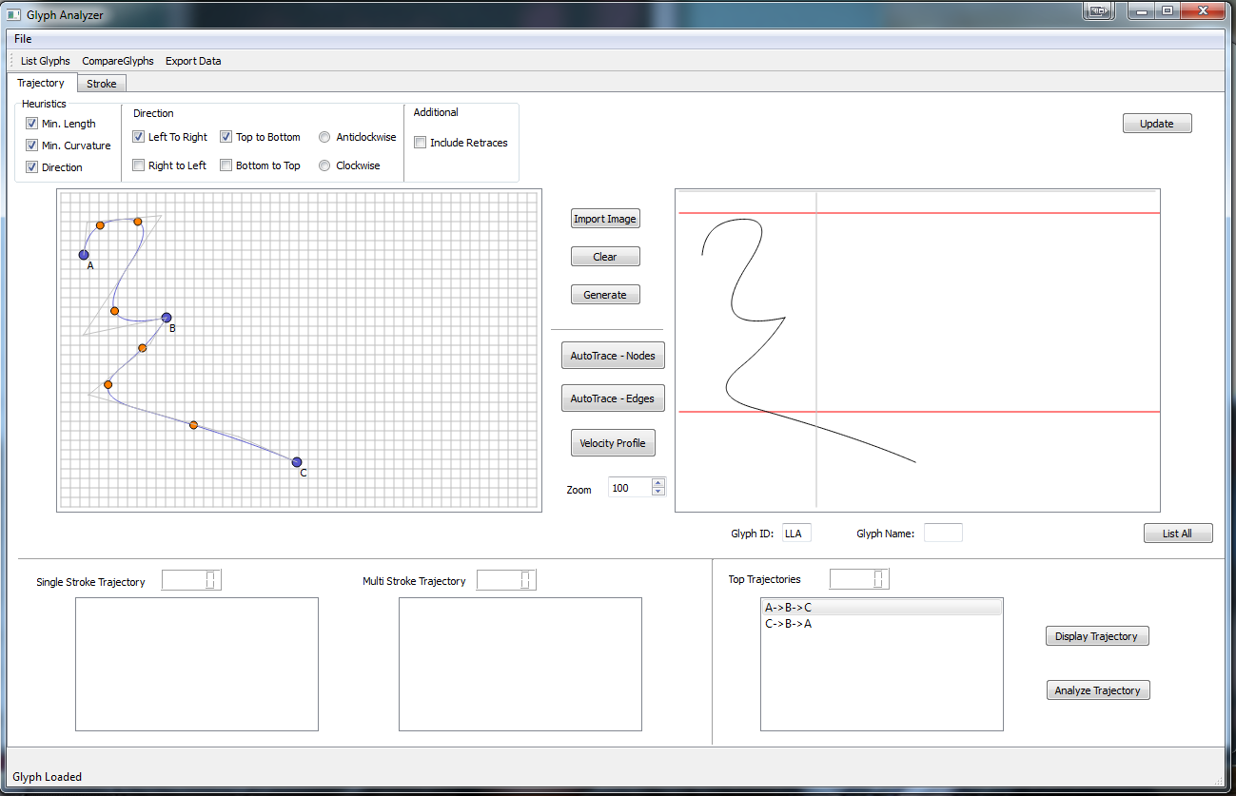The height and width of the screenshot is (796, 1236).
Task: Enable the Include Retraces checkbox
Action: click(x=421, y=143)
